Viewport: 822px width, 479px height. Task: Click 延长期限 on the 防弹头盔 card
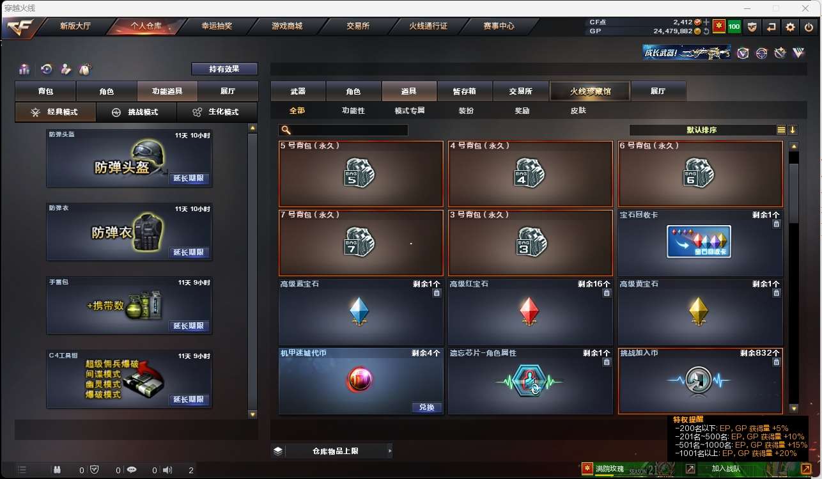click(x=190, y=178)
